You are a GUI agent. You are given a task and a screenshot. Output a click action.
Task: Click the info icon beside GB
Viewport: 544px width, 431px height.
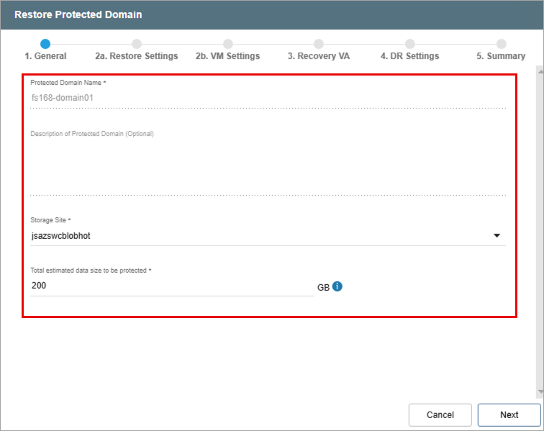[x=337, y=286]
